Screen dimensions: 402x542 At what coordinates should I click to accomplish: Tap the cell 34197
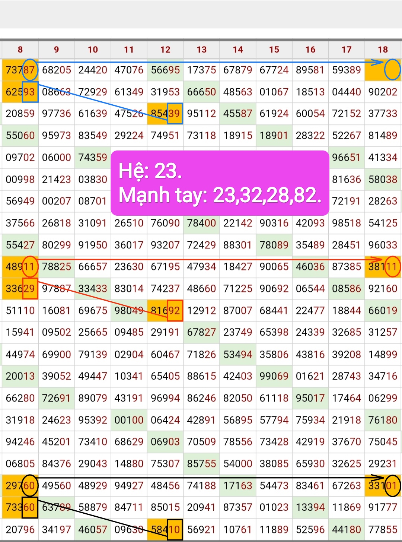point(57,530)
